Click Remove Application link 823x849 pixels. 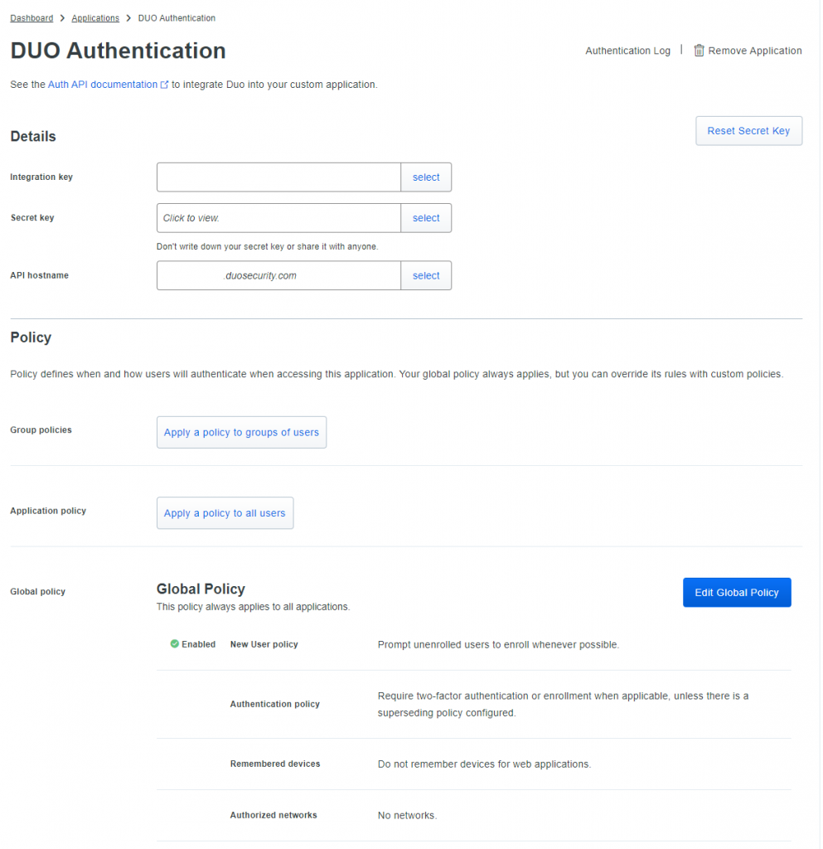point(755,51)
